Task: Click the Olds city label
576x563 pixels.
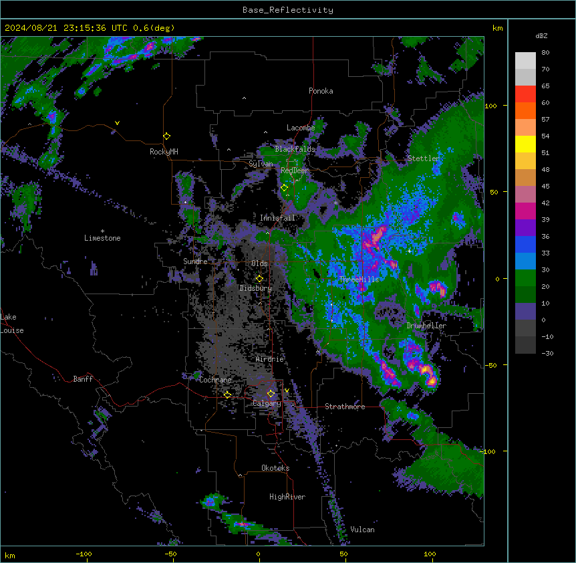Action: pyautogui.click(x=259, y=263)
